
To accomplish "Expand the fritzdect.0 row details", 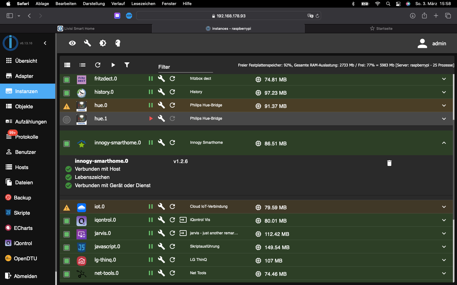I will [444, 79].
